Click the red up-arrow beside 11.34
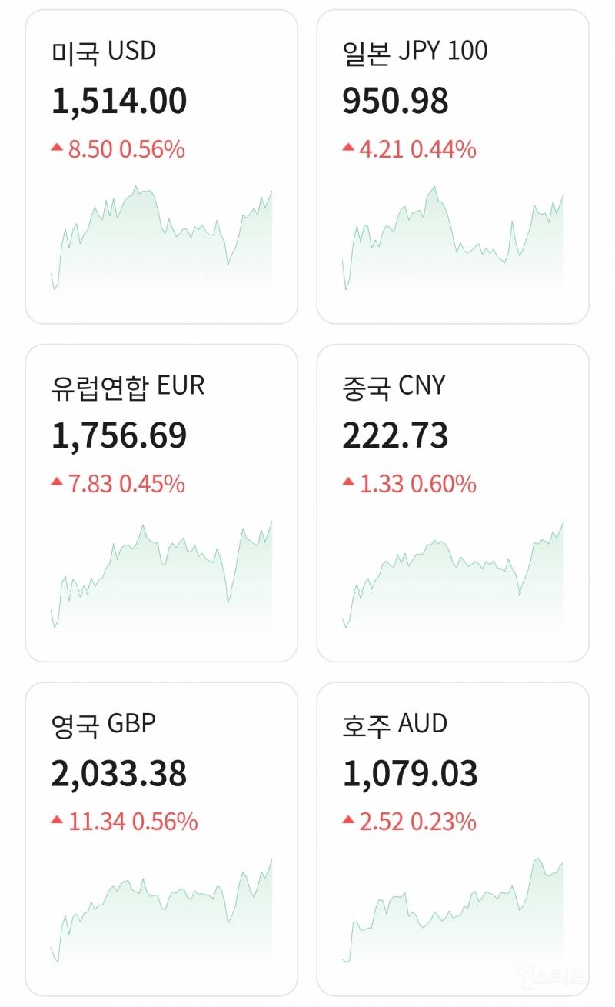The height and width of the screenshot is (1007, 615). (x=57, y=820)
